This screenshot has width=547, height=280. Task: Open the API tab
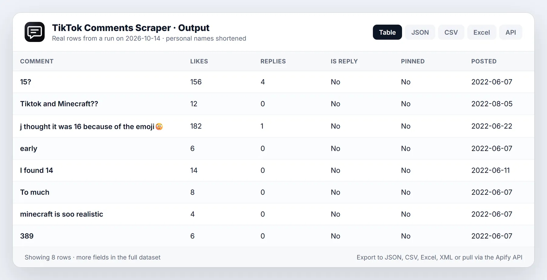(x=511, y=32)
